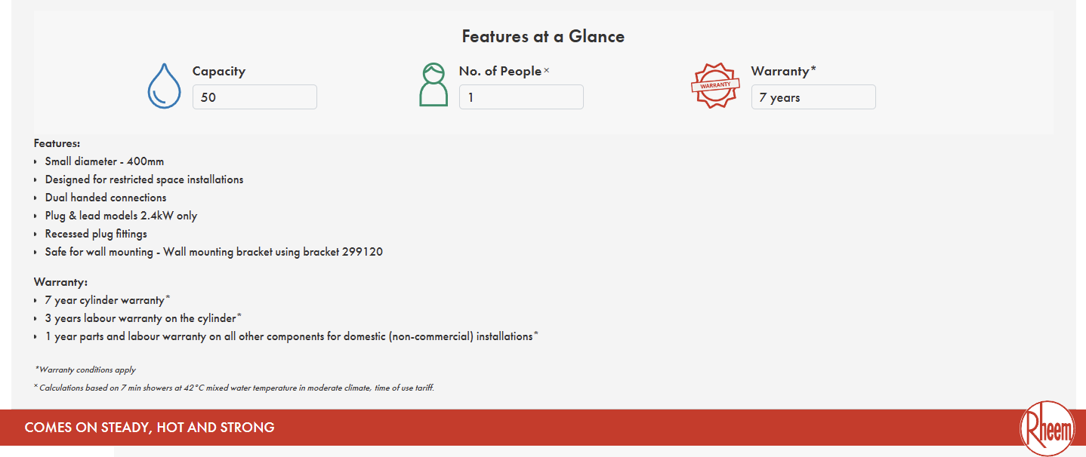Viewport: 1086px width, 457px height.
Task: Click the Features at a Glance heading
Action: [543, 36]
